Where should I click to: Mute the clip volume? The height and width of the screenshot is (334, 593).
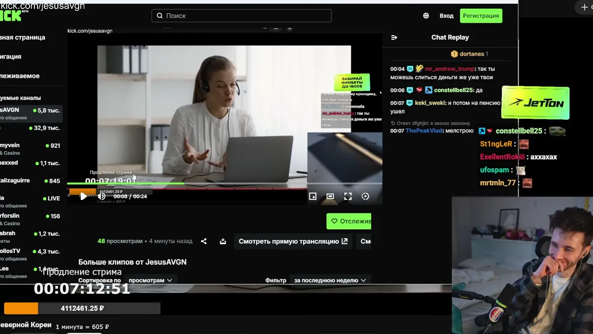click(102, 196)
